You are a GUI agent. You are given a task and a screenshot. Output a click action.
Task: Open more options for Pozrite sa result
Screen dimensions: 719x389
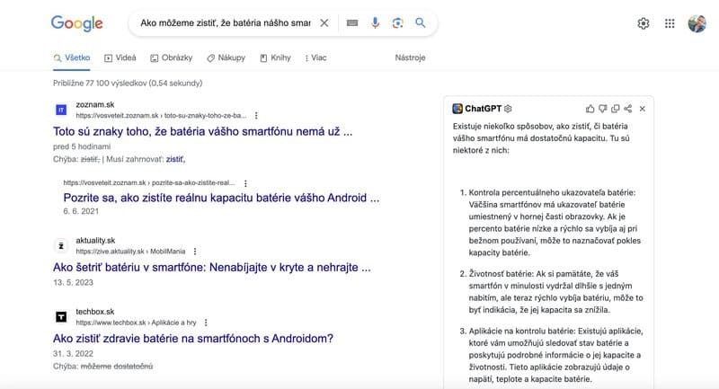click(x=245, y=183)
